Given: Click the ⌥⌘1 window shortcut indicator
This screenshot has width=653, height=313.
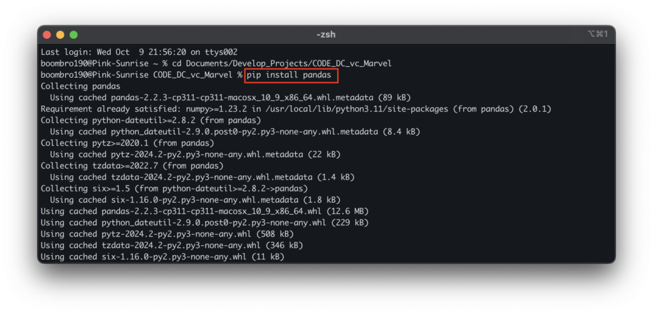Looking at the screenshot, I should [x=598, y=34].
